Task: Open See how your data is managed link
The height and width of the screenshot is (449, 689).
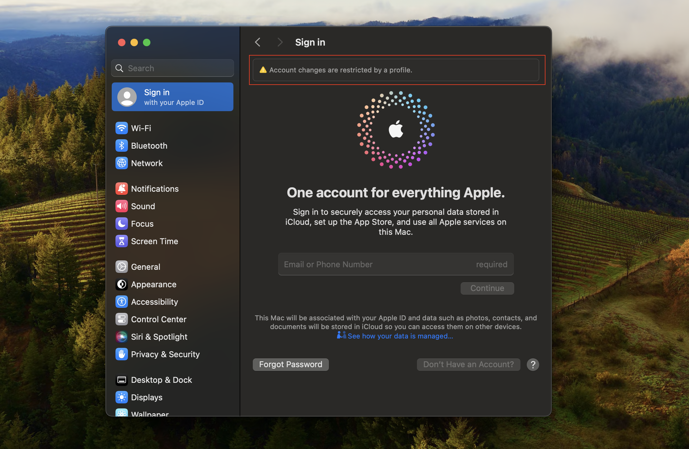Action: (x=400, y=336)
